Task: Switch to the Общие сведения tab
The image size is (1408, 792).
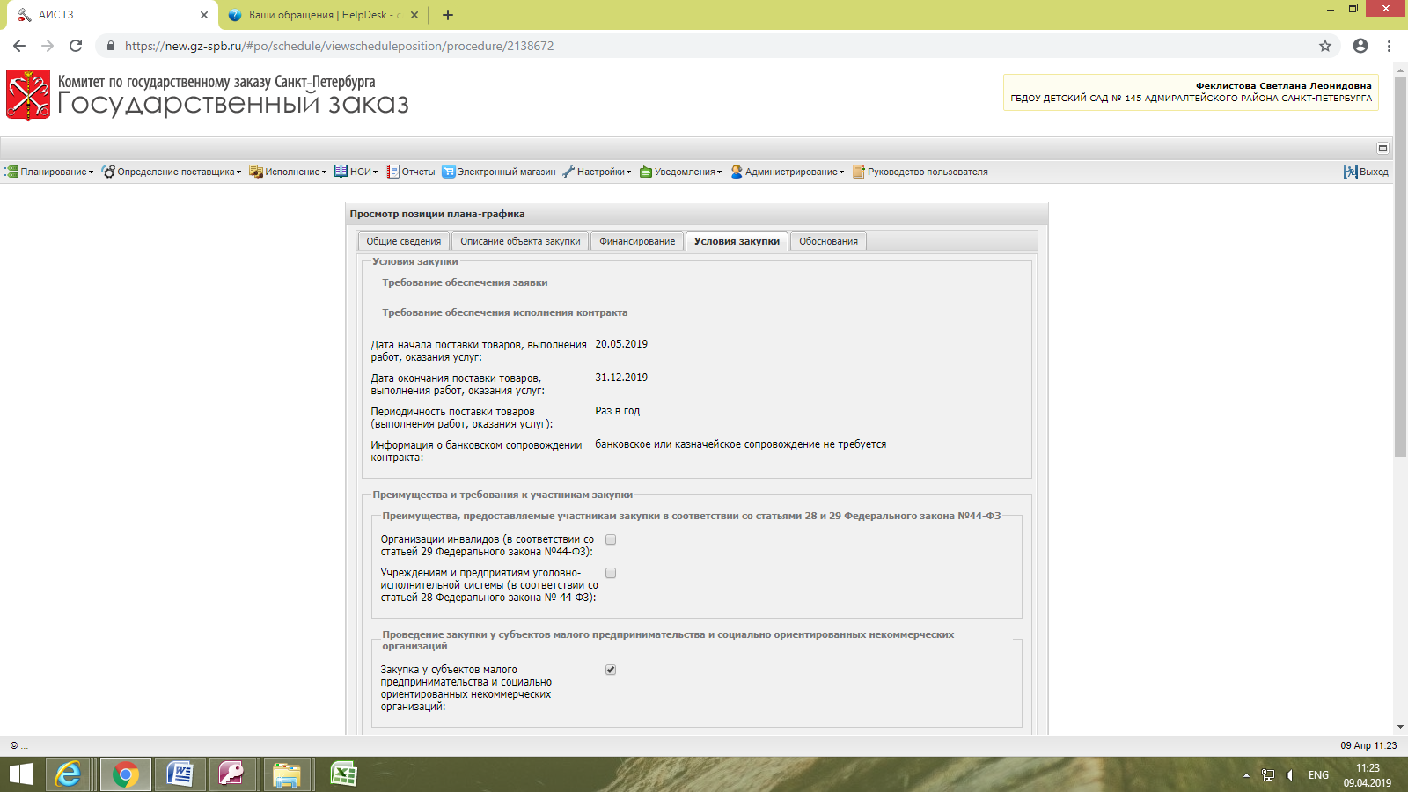Action: point(404,241)
